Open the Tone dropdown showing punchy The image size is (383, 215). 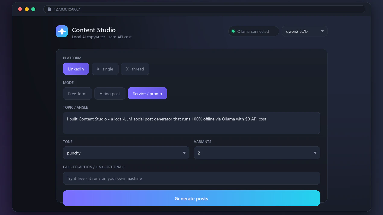click(x=126, y=153)
